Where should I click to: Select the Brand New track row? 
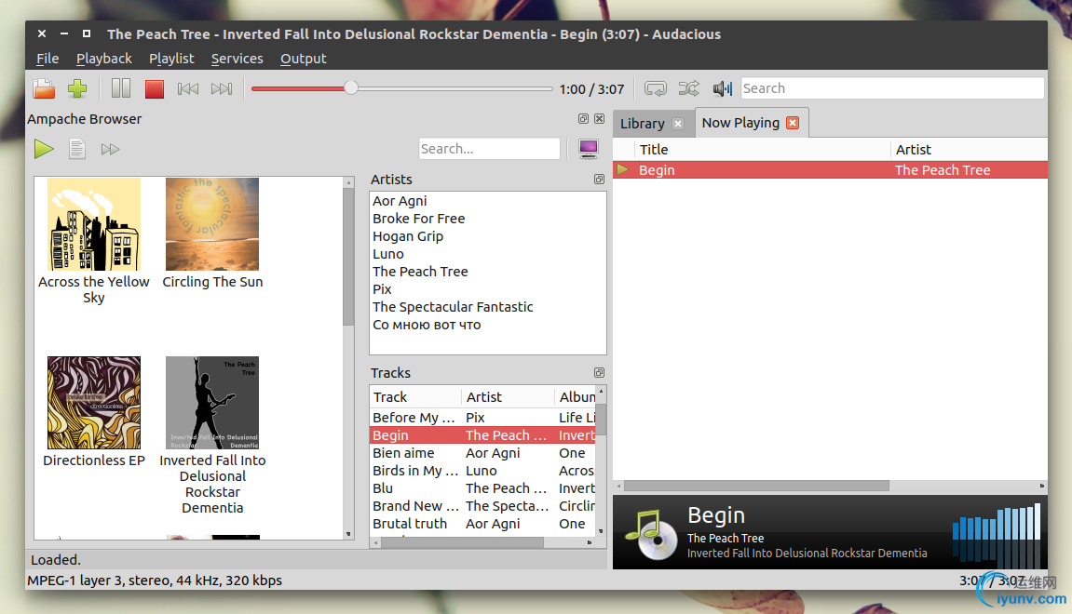482,506
